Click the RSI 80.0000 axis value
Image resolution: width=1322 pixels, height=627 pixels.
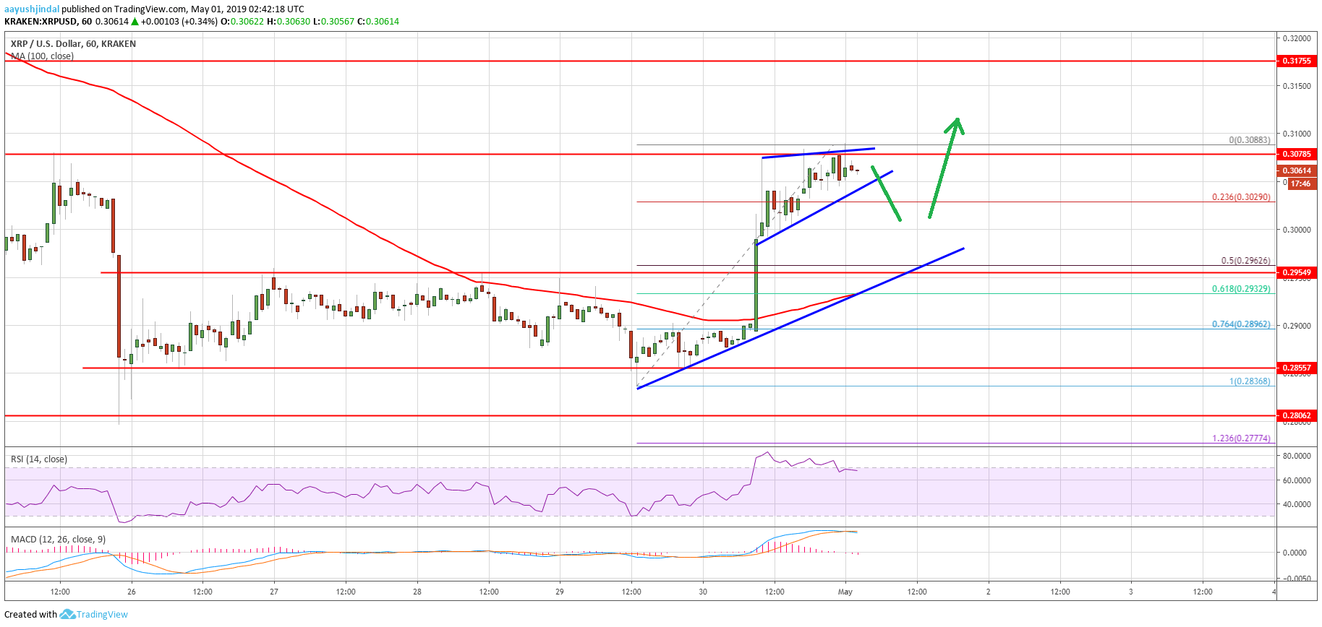click(x=1297, y=457)
